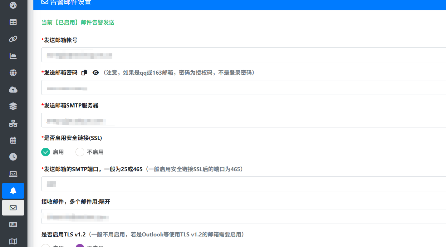
Task: Open the network topology icon in sidebar
Action: click(x=13, y=123)
